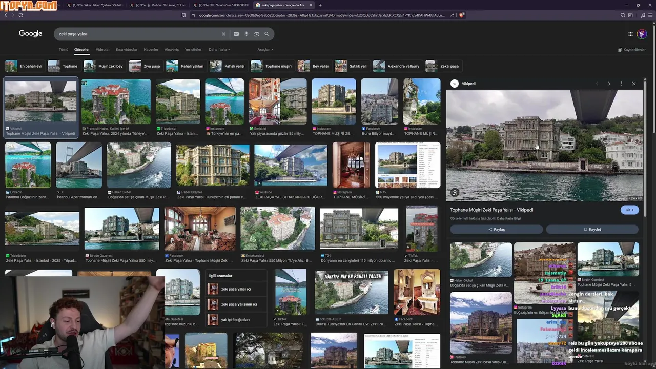Screen dimensions: 656x369
Task: Open YouTube 'ZEKİ PAŞA YALISI HAKKINDA' thumbnail
Action: coord(291,165)
